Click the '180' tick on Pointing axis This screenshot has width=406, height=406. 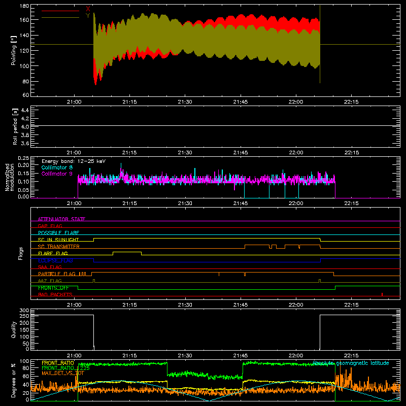click(24, 6)
